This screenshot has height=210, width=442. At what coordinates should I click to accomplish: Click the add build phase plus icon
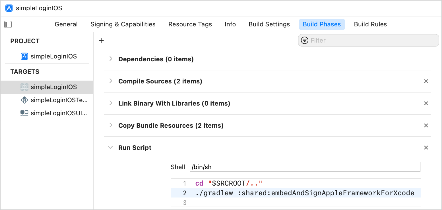click(x=101, y=41)
